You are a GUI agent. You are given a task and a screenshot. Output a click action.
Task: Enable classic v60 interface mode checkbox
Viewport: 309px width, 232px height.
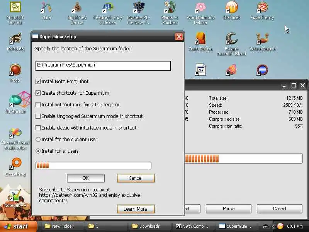click(x=38, y=128)
